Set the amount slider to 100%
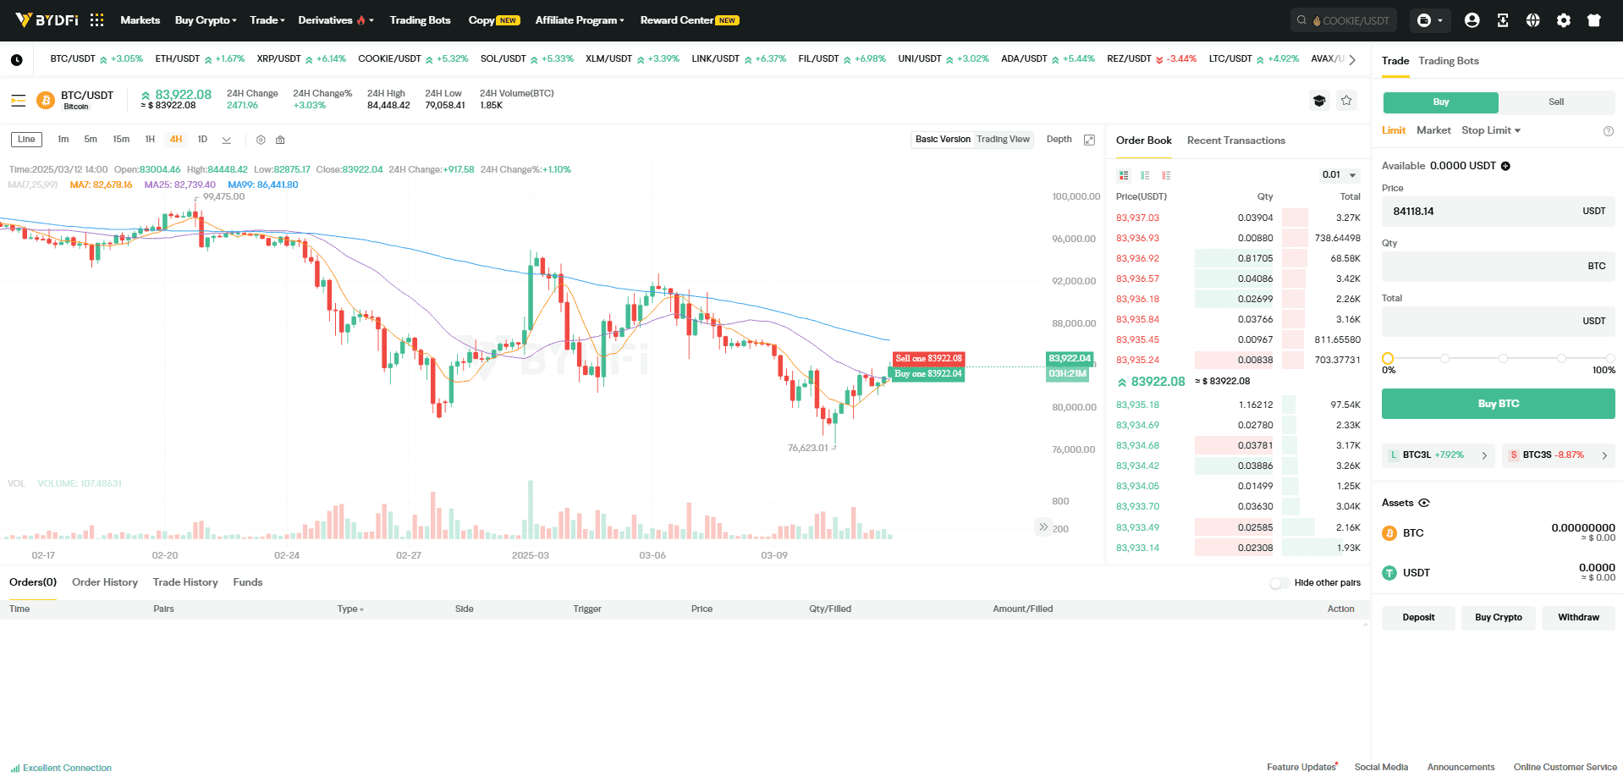This screenshot has height=777, width=1623. click(x=1610, y=359)
